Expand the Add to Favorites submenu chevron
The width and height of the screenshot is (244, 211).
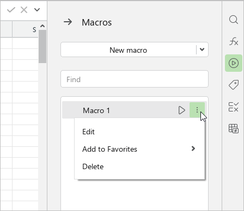193,148
